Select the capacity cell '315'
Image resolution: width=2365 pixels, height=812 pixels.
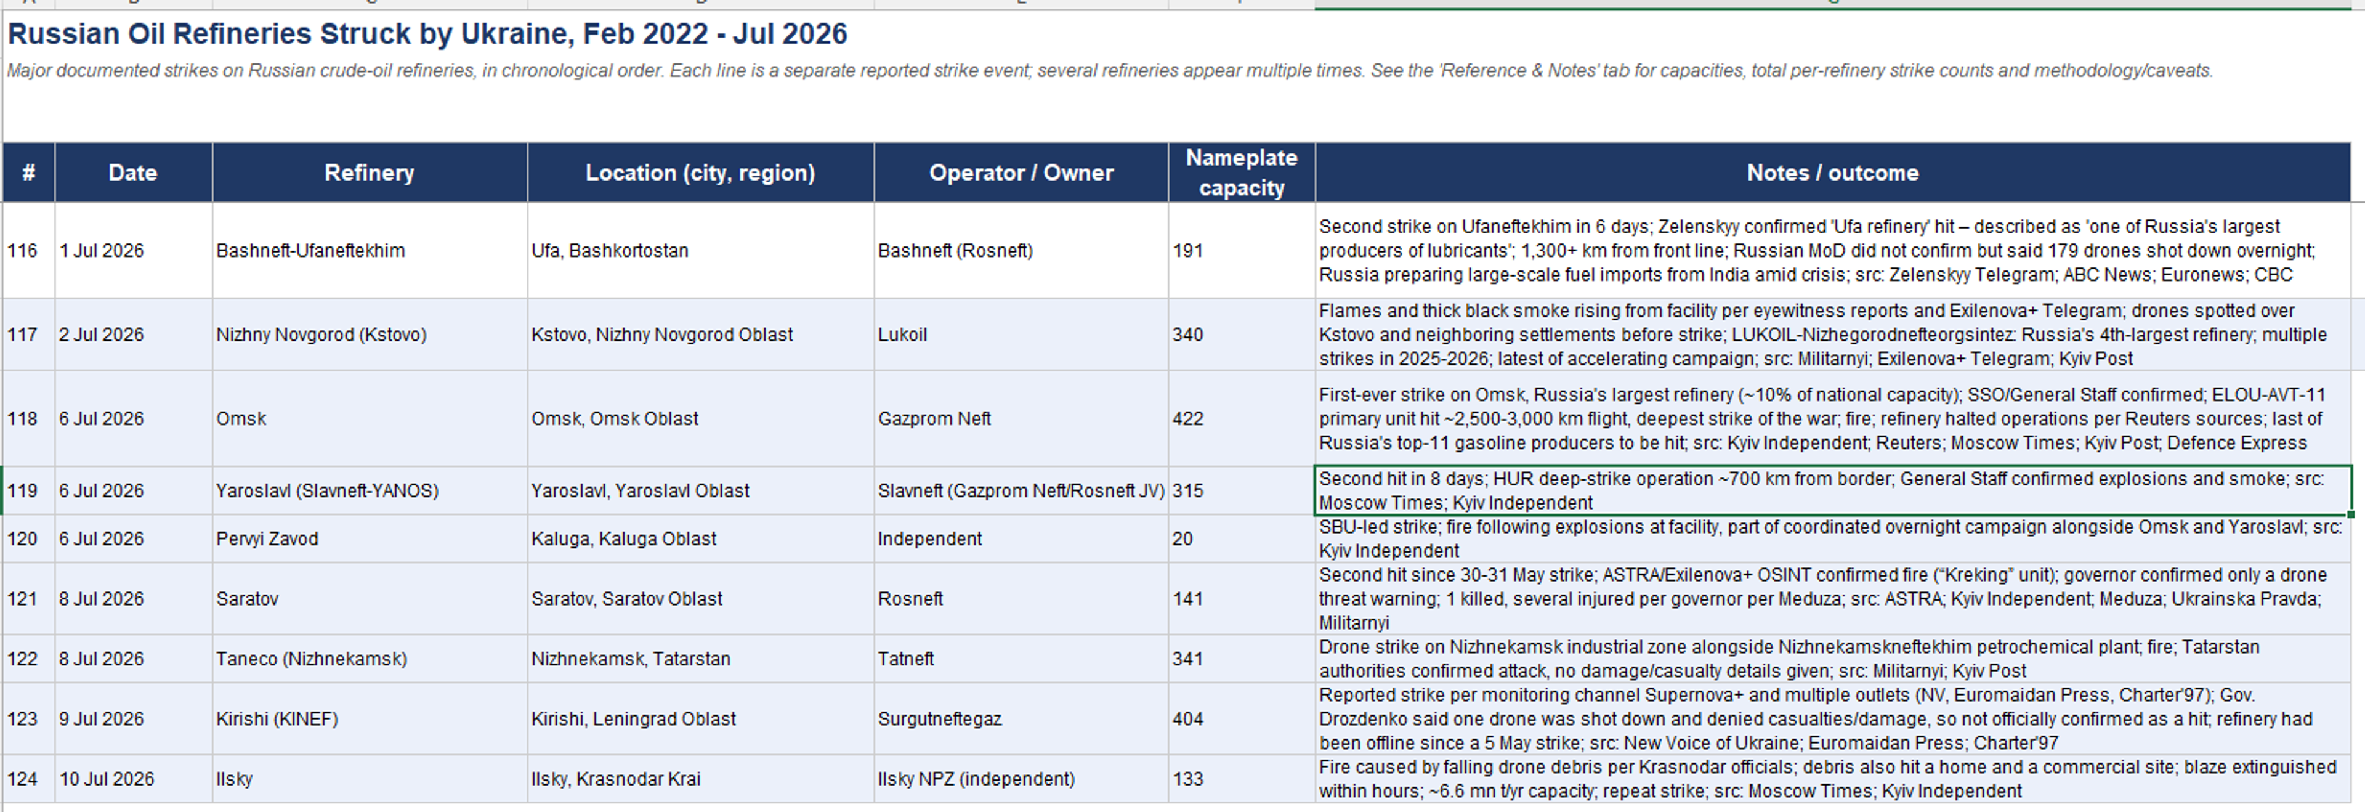click(1241, 490)
